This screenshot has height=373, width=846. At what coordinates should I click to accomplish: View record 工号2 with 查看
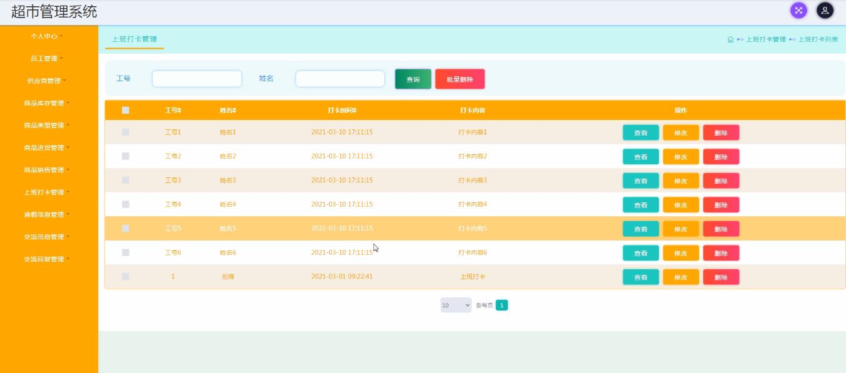tap(641, 157)
